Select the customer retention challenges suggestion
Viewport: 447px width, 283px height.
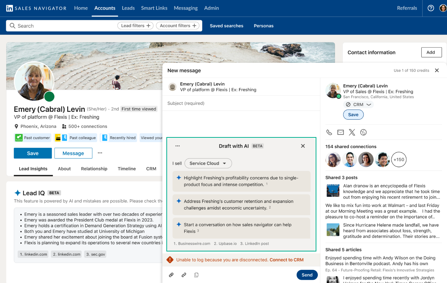(241, 205)
